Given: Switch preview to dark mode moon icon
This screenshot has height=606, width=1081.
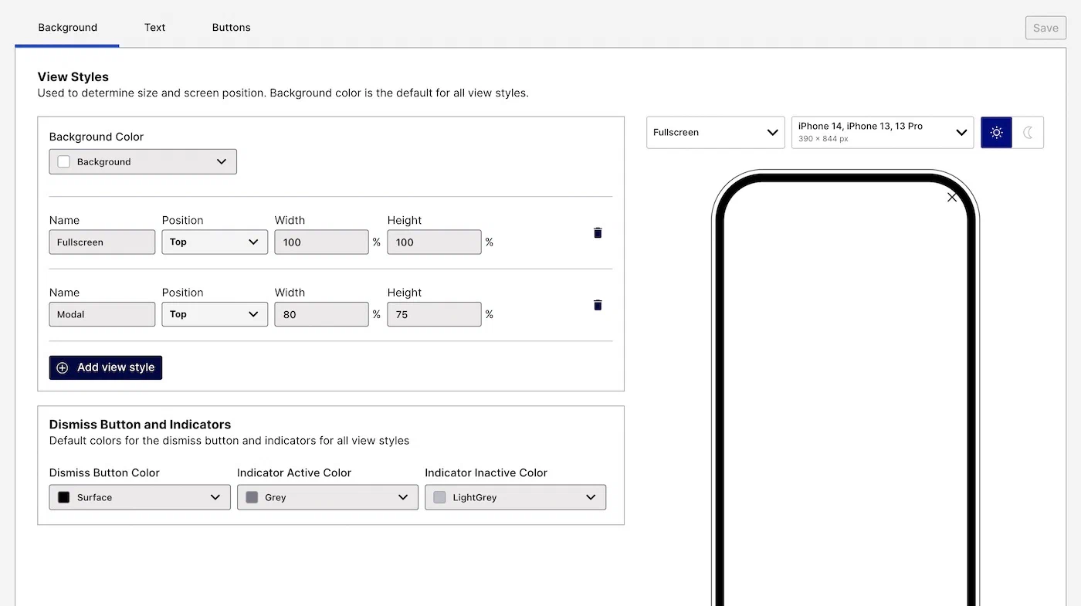Looking at the screenshot, I should coord(1028,133).
